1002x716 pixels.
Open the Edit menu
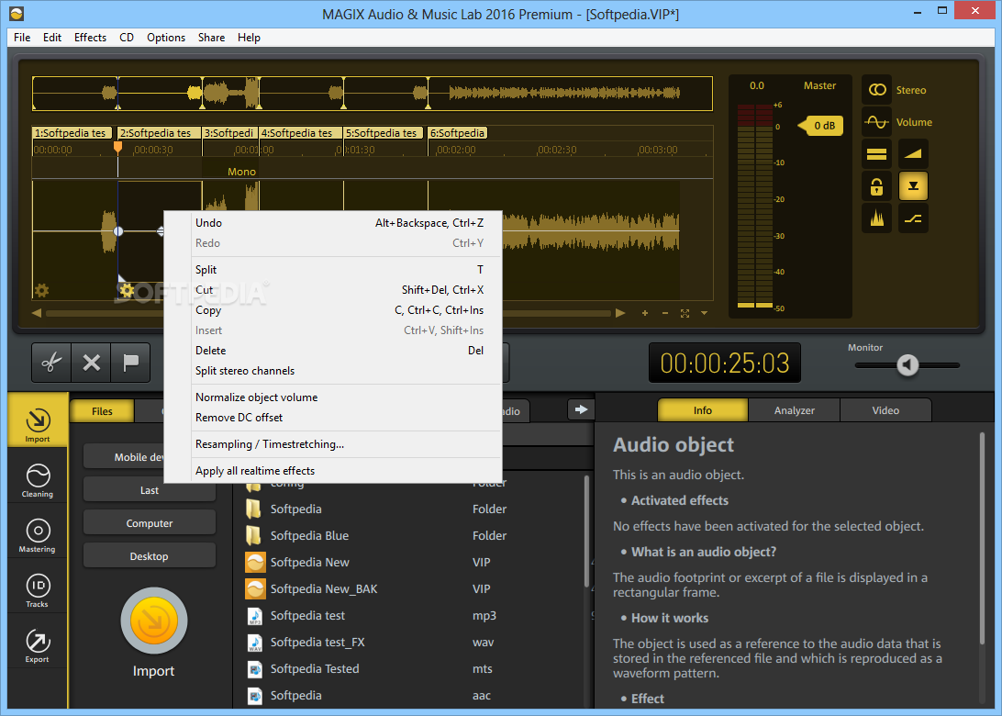click(x=51, y=37)
